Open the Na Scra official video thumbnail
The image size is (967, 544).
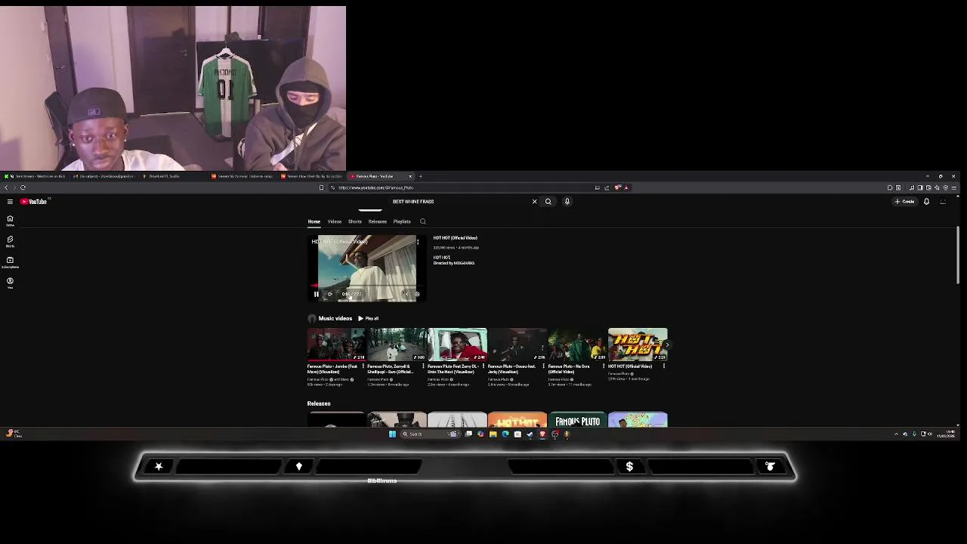577,345
